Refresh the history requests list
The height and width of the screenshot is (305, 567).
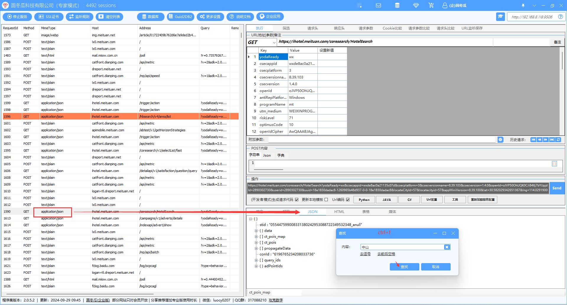(x=558, y=140)
